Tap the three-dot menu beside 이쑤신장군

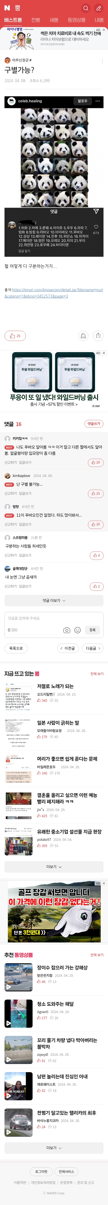point(102,60)
